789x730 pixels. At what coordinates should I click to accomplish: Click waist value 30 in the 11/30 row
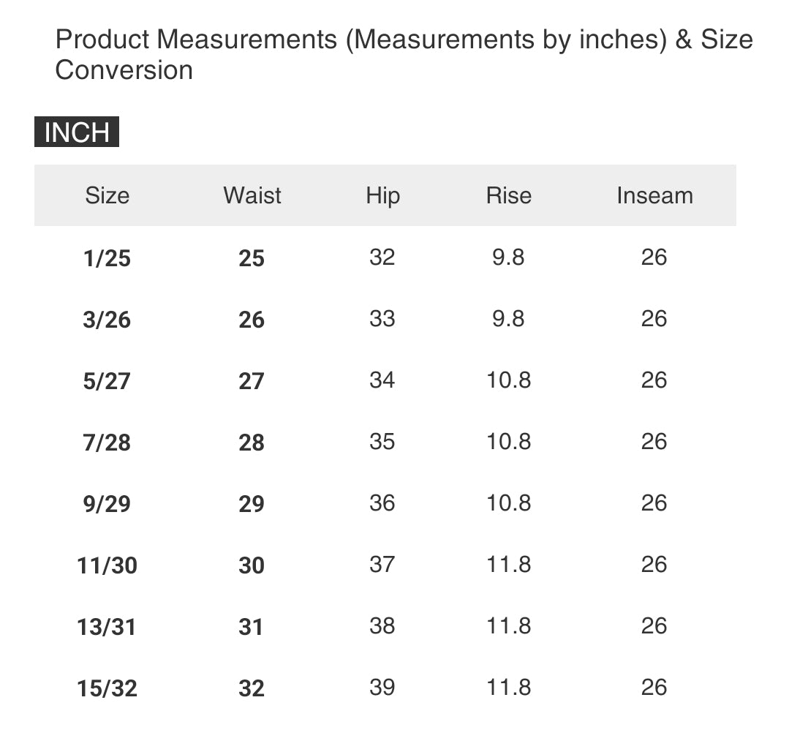[x=252, y=565]
